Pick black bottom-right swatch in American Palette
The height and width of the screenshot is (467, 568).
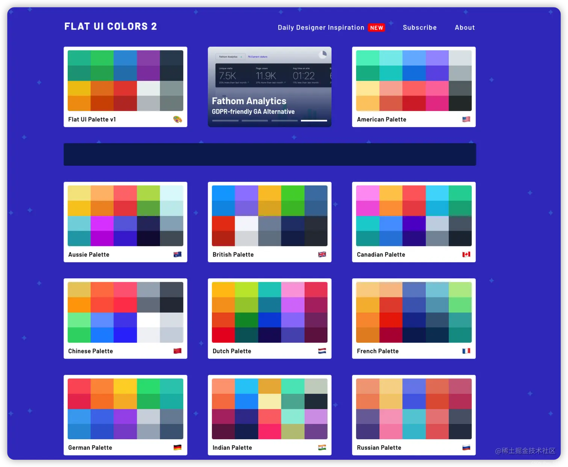click(x=460, y=103)
